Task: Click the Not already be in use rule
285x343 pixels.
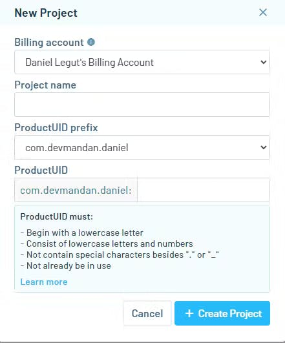Action: tap(66, 265)
